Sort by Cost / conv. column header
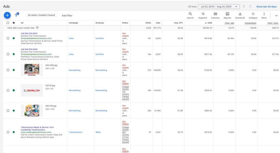Viewport: 280px width, 153px height. [x=273, y=23]
